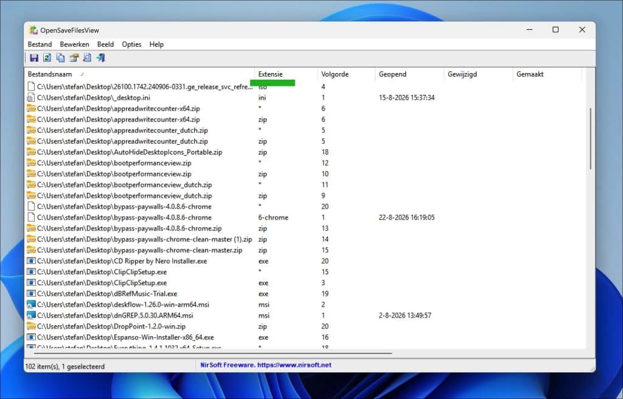Click the icon of CD Ripper by Nero Installer.exe

tap(31, 261)
